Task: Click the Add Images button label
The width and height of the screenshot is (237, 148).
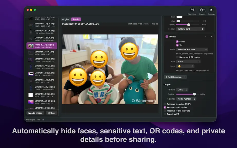Action: click(37, 113)
